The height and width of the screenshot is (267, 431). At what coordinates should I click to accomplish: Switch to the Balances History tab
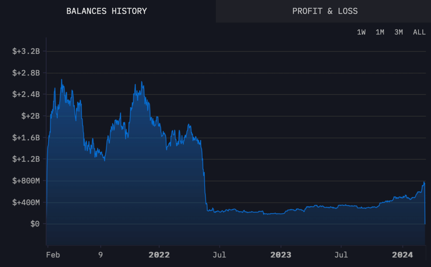click(107, 11)
